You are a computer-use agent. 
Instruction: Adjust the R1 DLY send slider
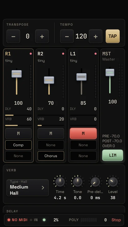18,115
